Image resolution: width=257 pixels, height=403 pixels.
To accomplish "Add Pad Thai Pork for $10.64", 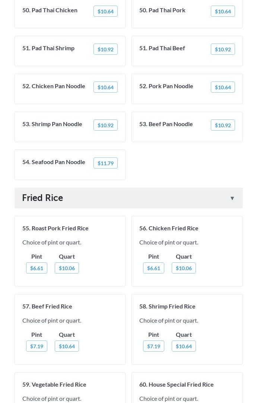I will coord(223,12).
